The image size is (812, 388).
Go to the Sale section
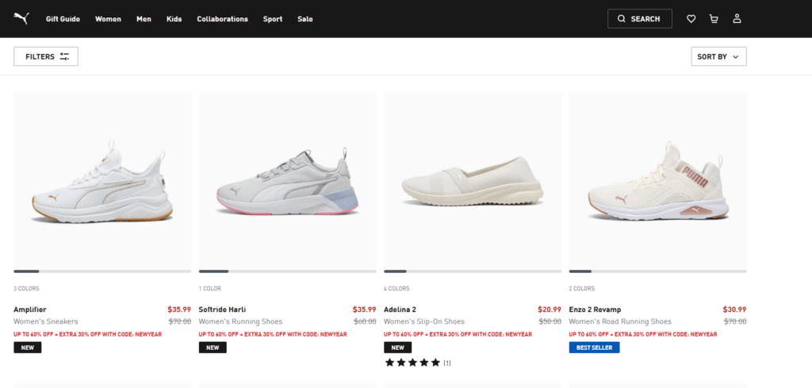coord(304,19)
